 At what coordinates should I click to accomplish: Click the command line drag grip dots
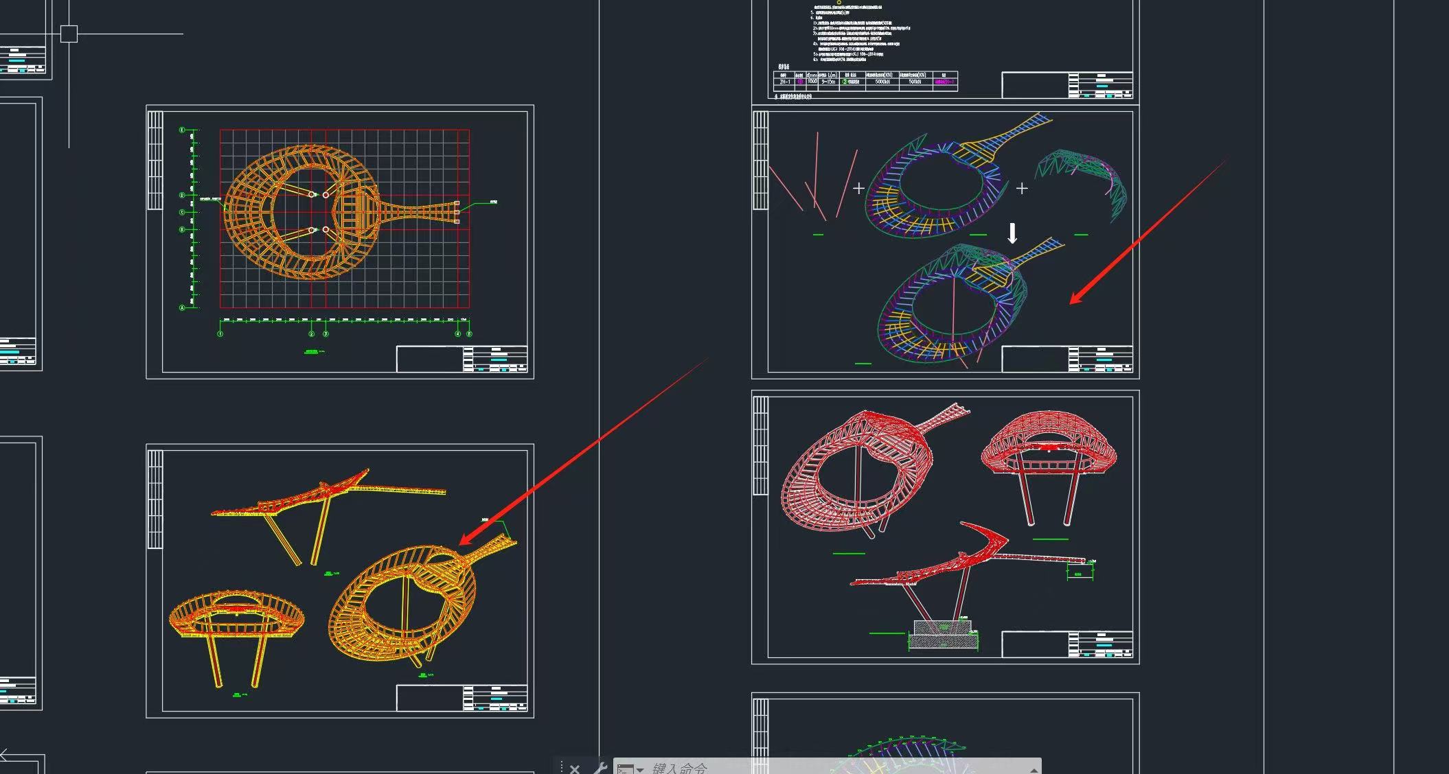coord(561,767)
